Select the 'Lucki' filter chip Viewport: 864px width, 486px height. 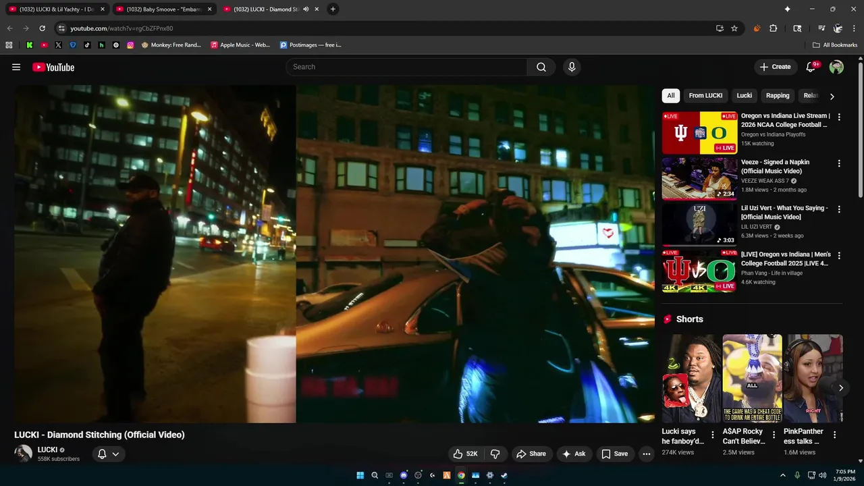[x=745, y=96]
